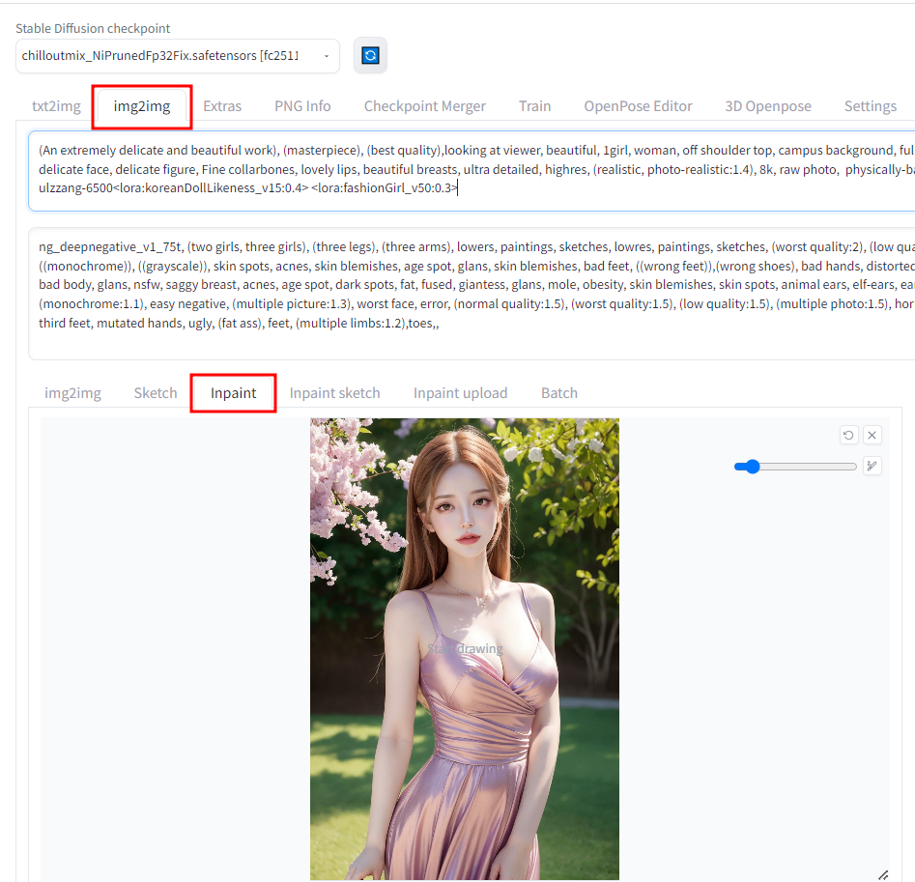Select the Batch sub-tab

point(558,392)
